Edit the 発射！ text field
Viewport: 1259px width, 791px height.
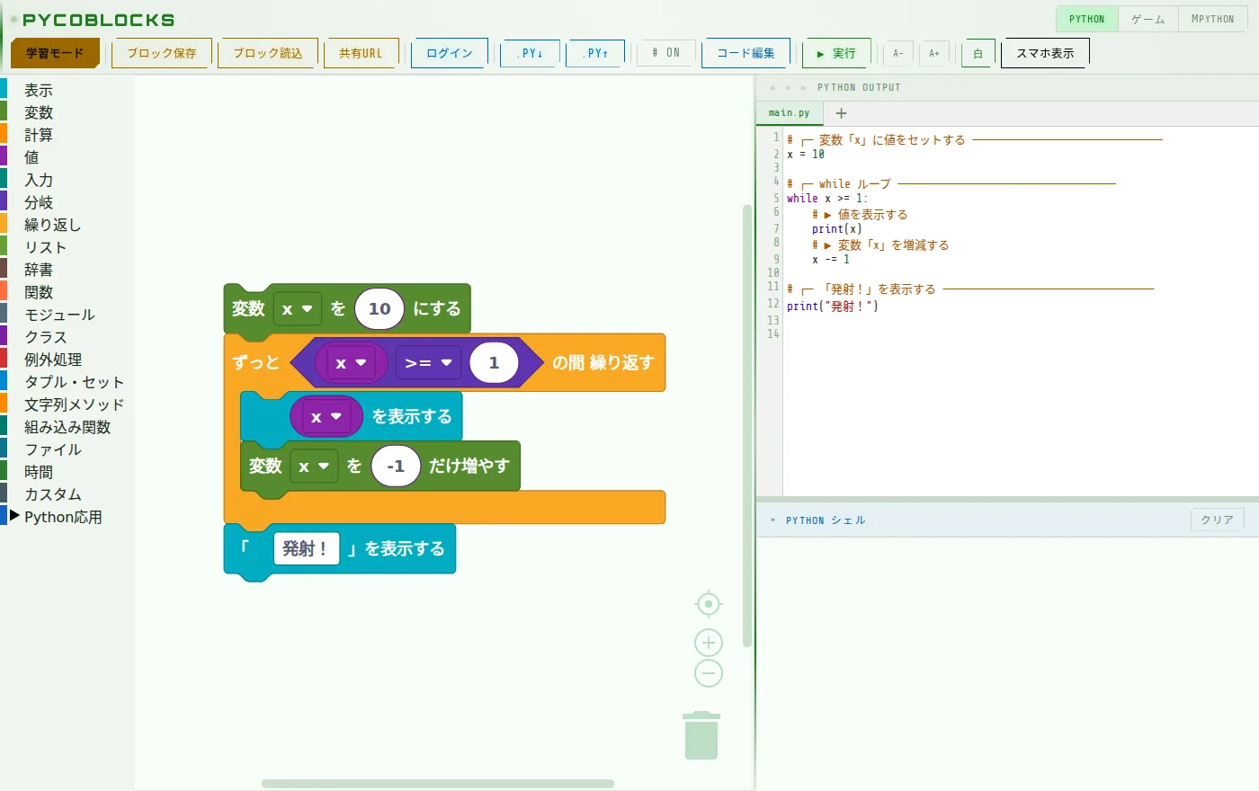(x=306, y=548)
